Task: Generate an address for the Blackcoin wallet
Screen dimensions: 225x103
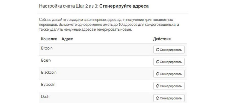Action: click(169, 74)
